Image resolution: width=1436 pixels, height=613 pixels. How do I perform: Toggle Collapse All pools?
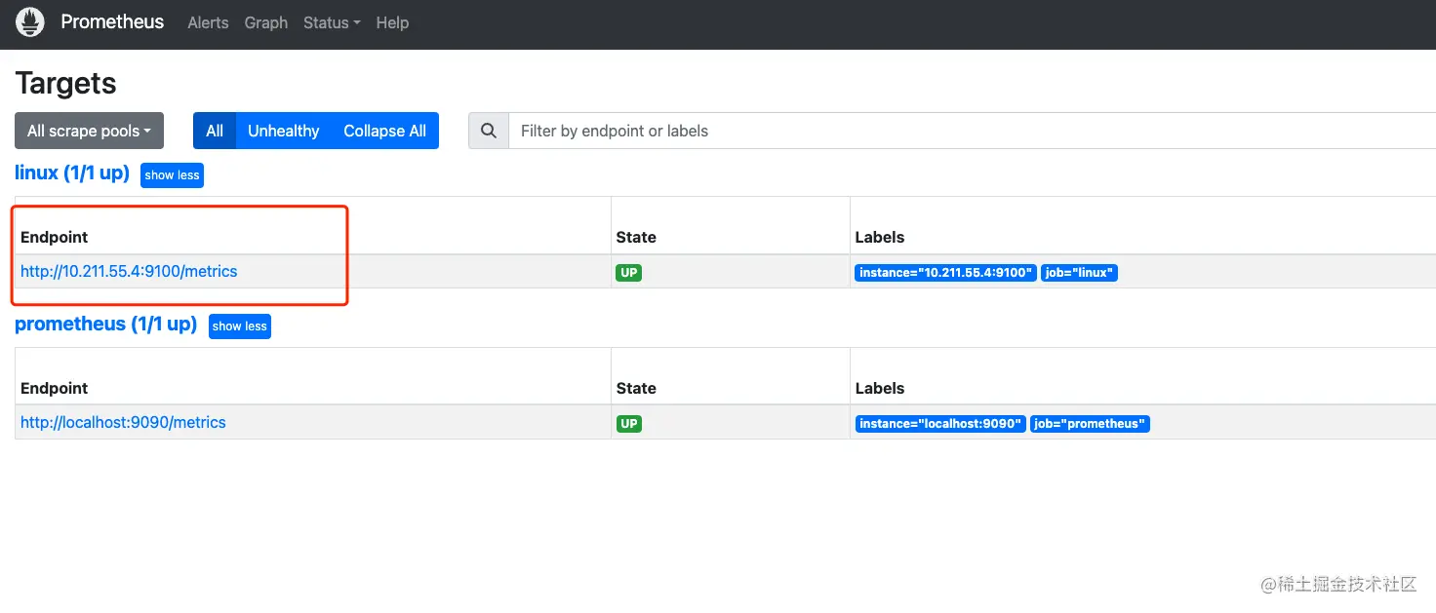(384, 131)
